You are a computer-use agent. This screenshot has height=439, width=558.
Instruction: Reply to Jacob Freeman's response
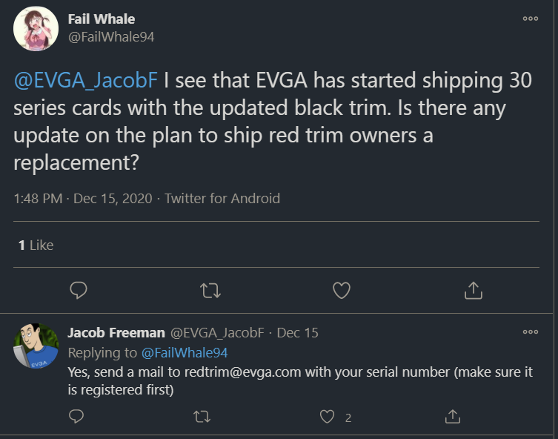coord(76,417)
